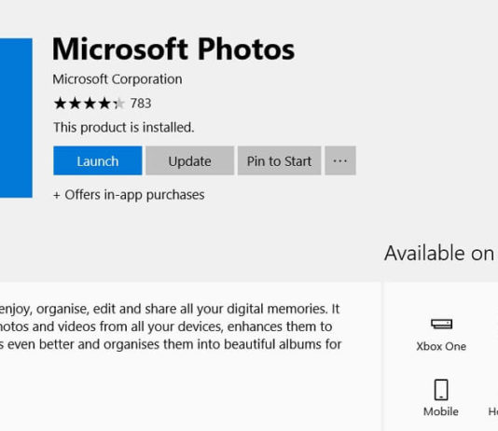Screen dimensions: 498x431
Task: Click the star rating icons
Action: 89,104
